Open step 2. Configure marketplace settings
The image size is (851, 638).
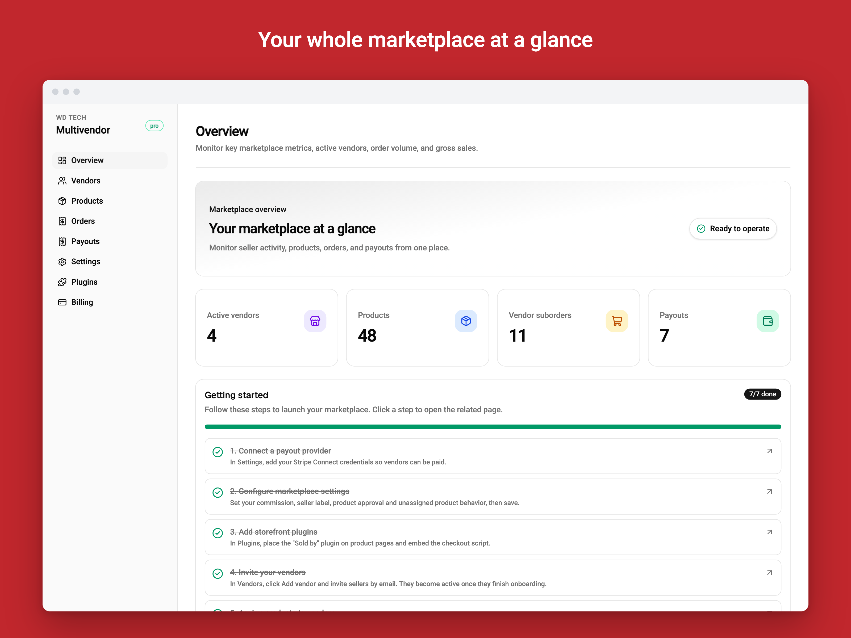pyautogui.click(x=493, y=497)
